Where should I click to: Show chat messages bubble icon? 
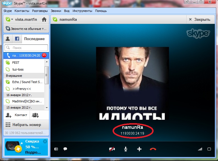coord(65,149)
